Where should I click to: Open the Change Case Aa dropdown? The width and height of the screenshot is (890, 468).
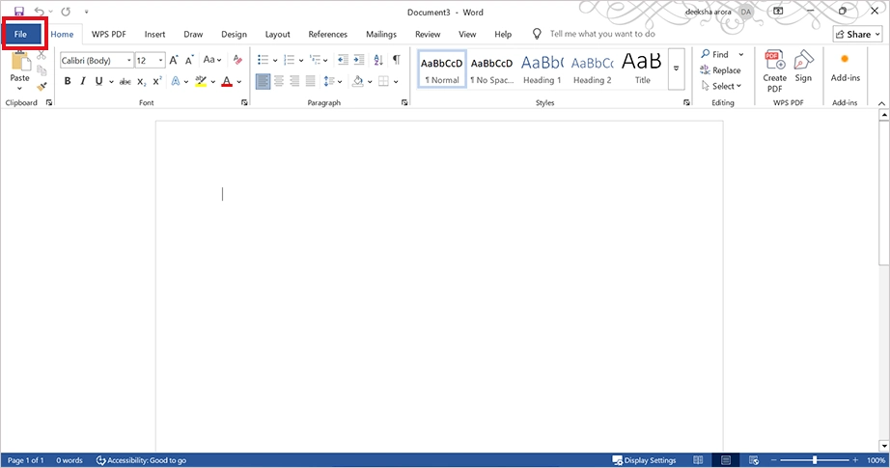(212, 60)
